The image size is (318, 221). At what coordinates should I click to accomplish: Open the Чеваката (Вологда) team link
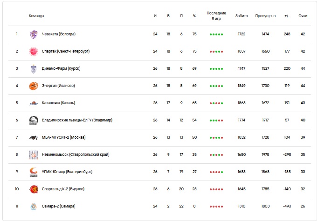click(x=59, y=34)
